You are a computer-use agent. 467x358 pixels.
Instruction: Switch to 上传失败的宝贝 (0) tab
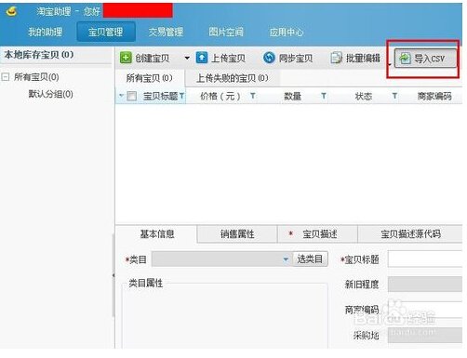pos(233,78)
